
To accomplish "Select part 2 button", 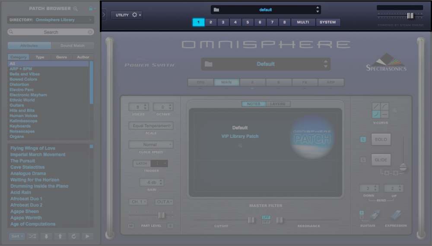I will [x=211, y=22].
